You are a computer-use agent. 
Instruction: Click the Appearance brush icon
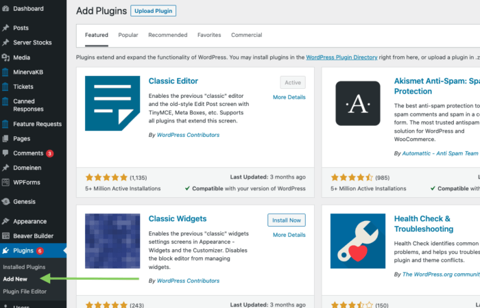[x=6, y=221]
